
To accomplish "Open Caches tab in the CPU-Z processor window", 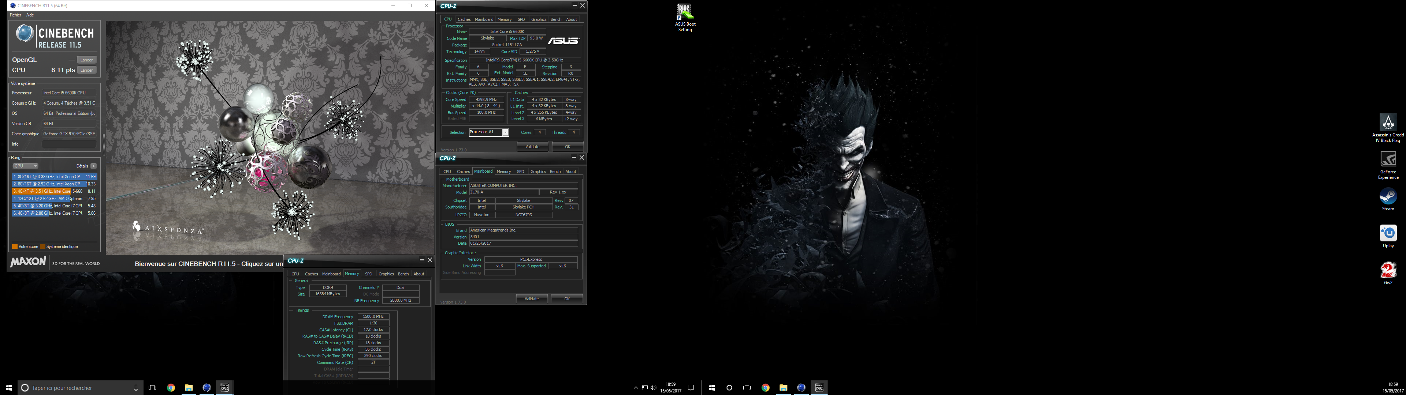I will pos(464,20).
